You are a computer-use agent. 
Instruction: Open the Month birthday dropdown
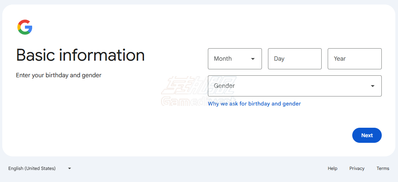coord(235,59)
